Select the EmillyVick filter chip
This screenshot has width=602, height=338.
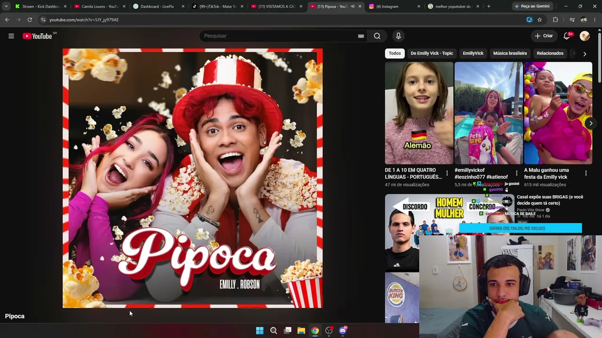473,54
